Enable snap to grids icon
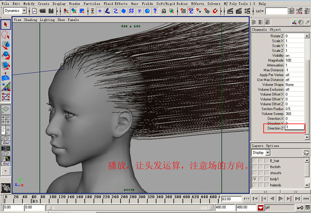Viewport: 311px width, 213px height. coord(183,11)
